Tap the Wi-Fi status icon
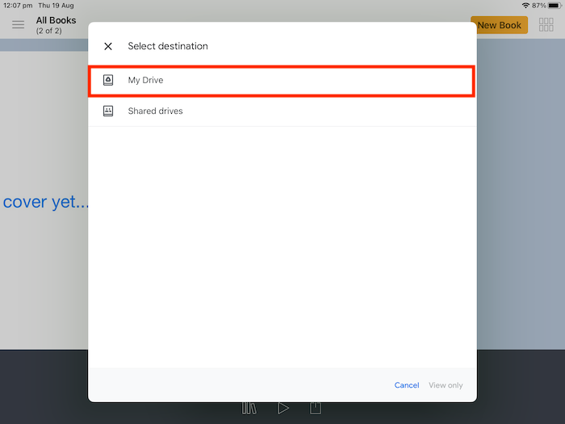The width and height of the screenshot is (565, 424). click(x=525, y=6)
